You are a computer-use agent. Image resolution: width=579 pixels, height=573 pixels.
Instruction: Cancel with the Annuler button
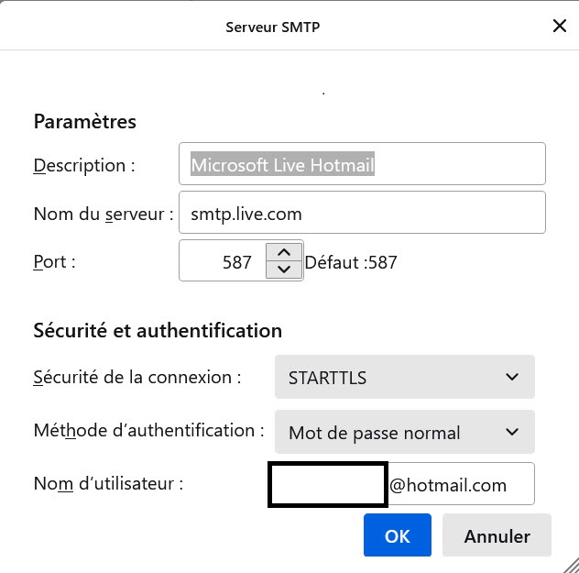coord(497,534)
